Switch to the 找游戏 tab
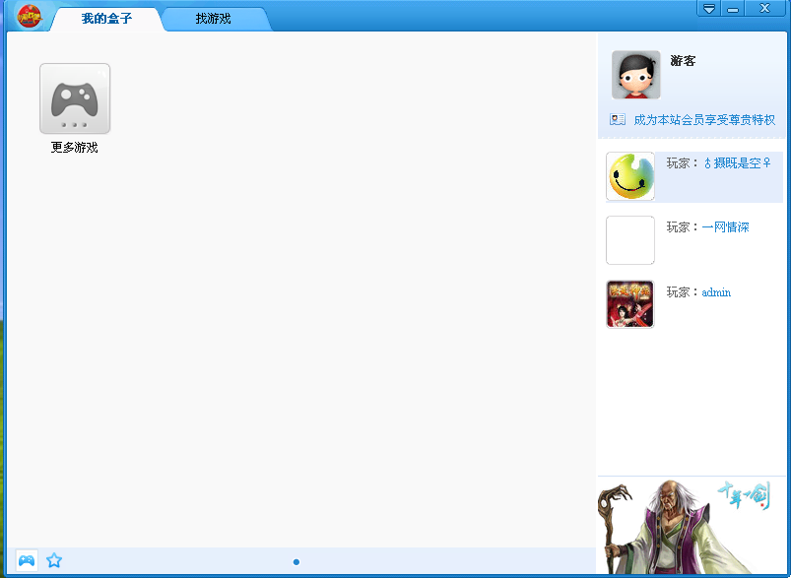Image resolution: width=791 pixels, height=578 pixels. (x=214, y=19)
